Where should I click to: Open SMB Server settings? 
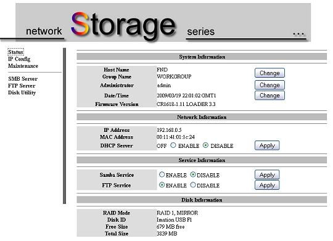tap(23, 79)
